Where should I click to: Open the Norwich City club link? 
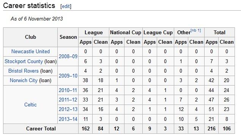click(x=24, y=80)
